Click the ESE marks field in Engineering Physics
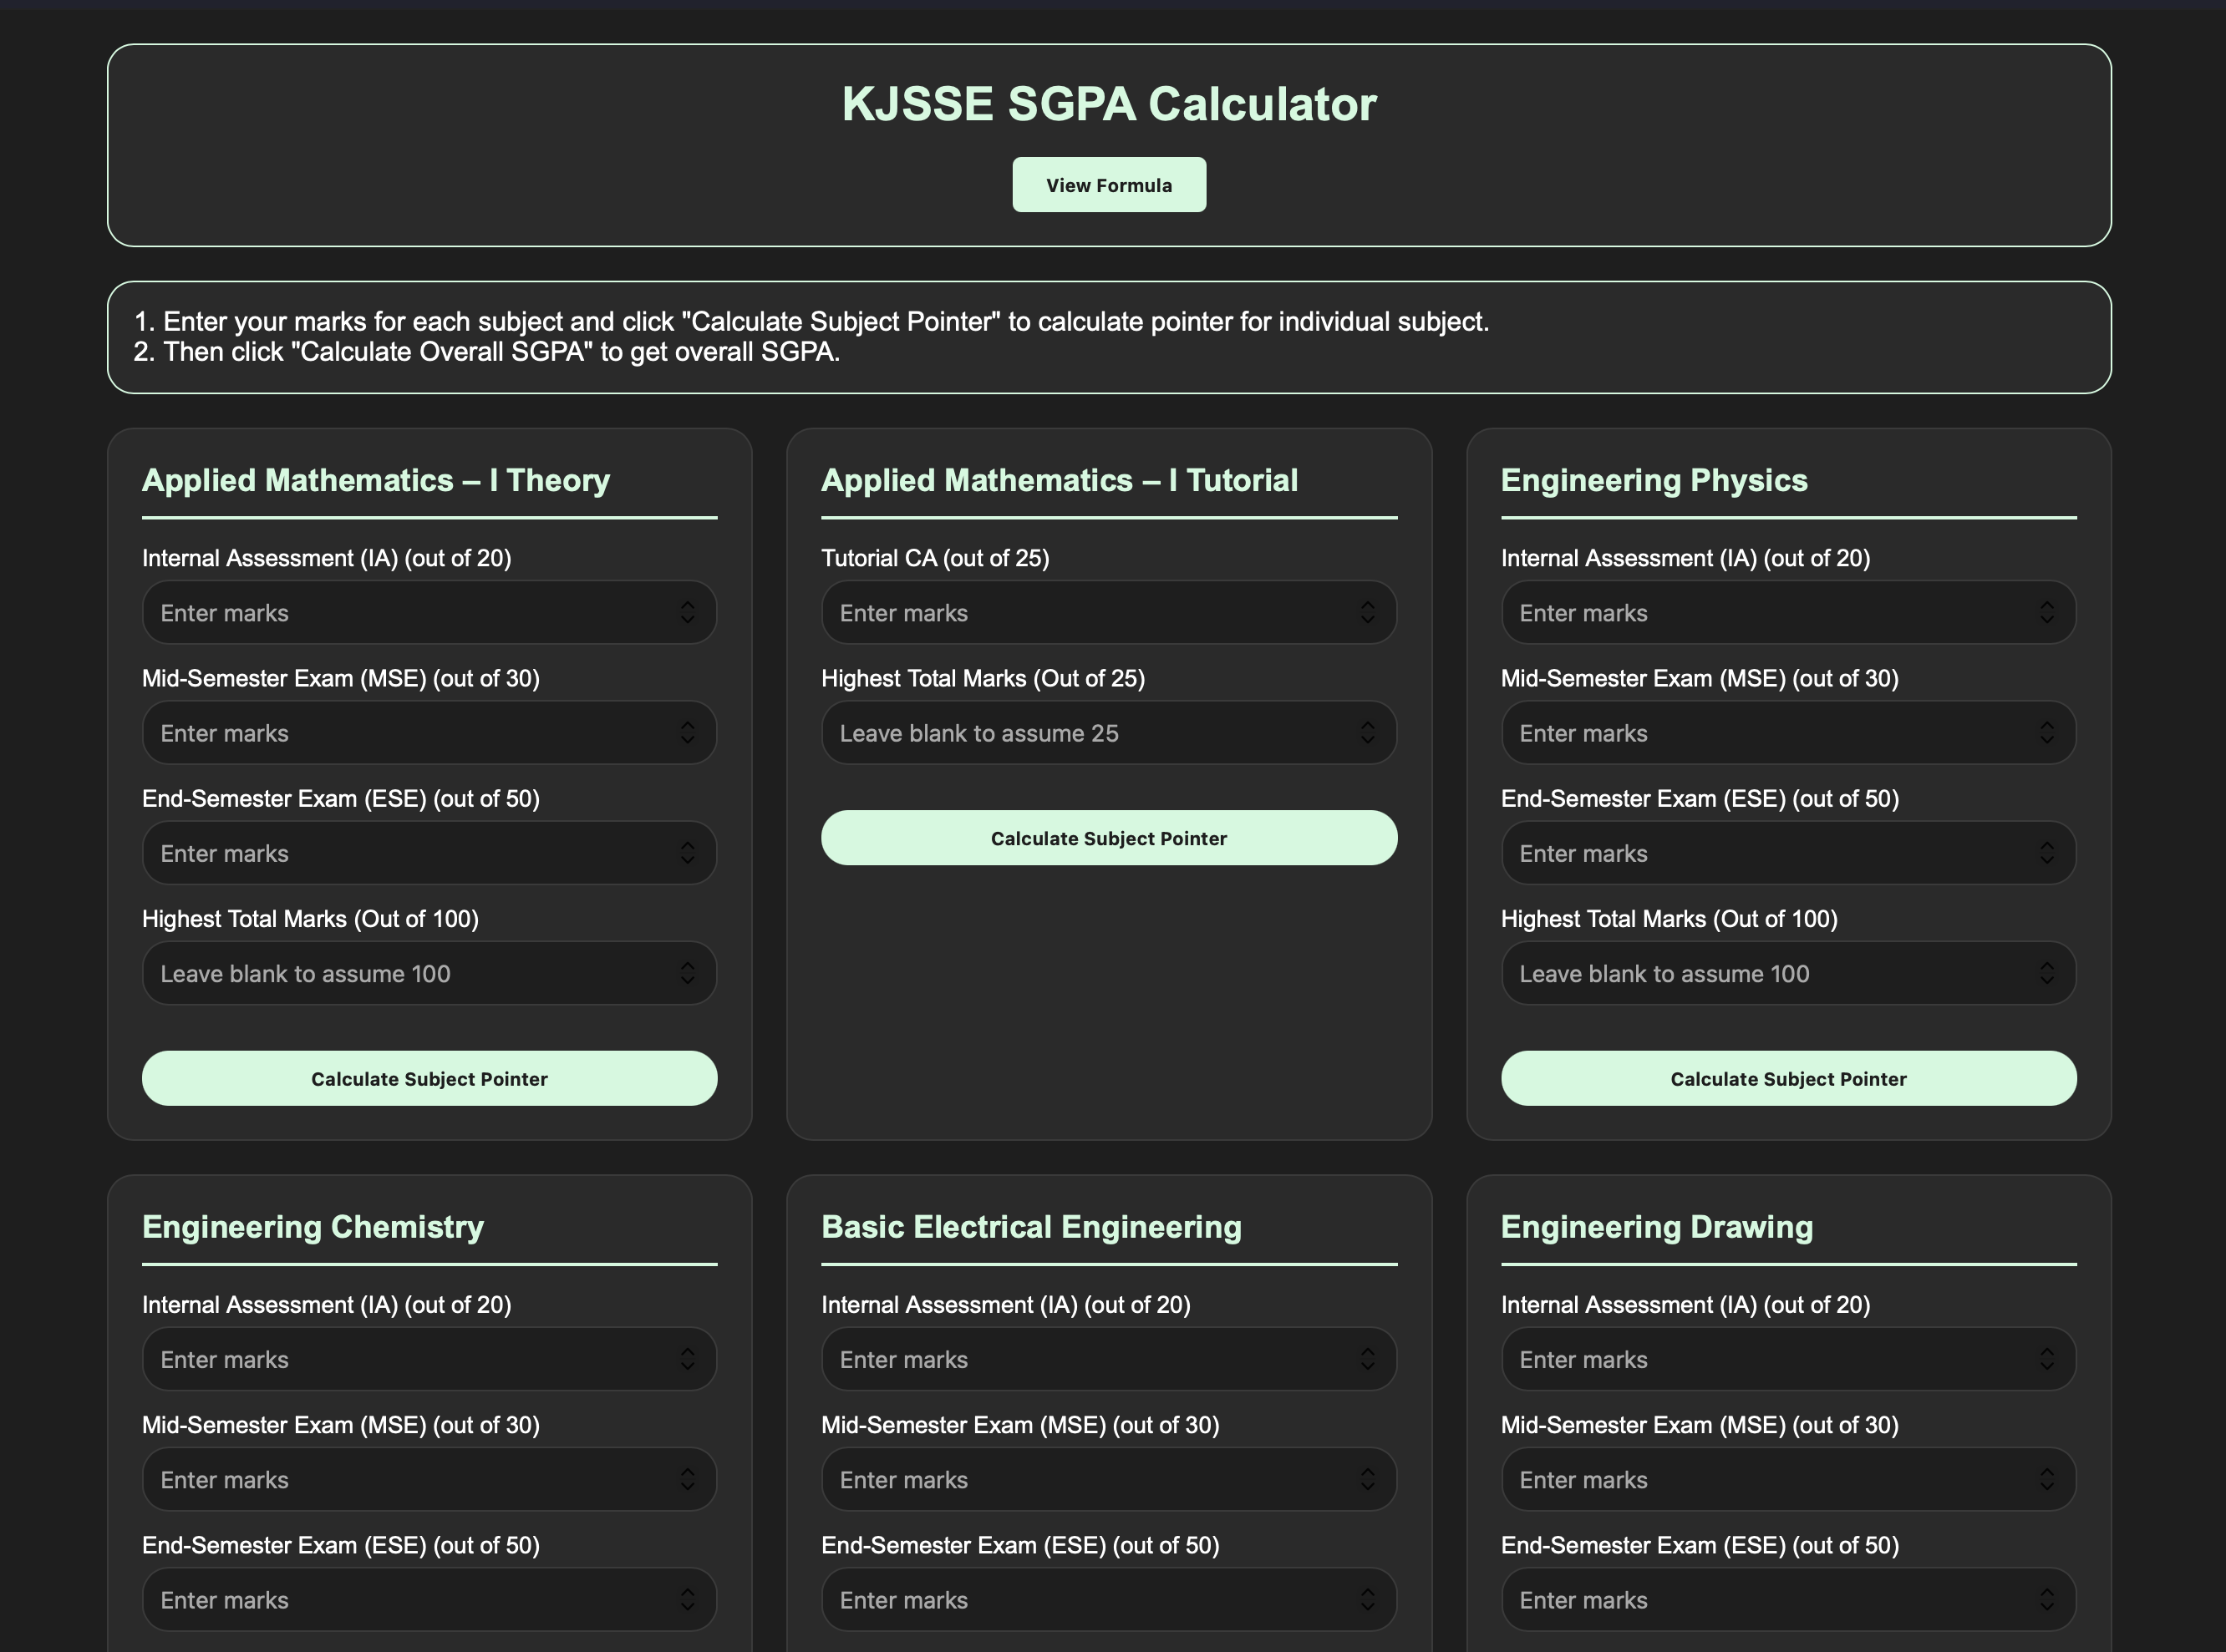The width and height of the screenshot is (2226, 1652). coord(1761,852)
